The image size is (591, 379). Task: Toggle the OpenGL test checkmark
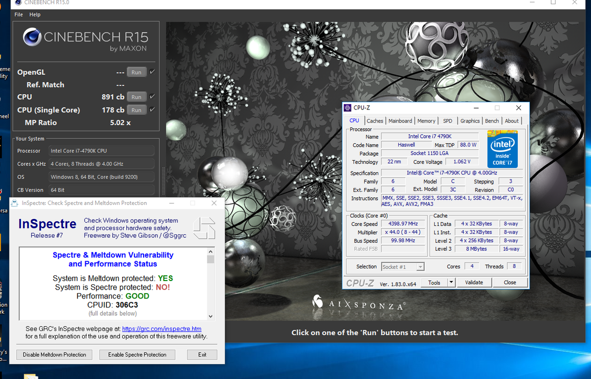[x=152, y=72]
